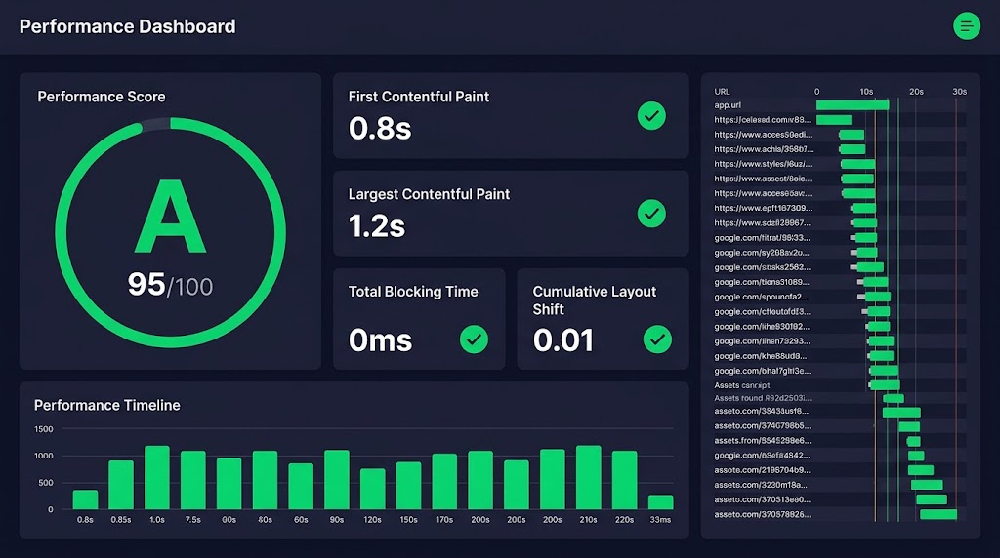
Task: Select the Assets round R92d2503i row
Action: [840, 398]
